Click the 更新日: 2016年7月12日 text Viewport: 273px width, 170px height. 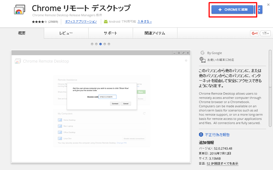pyautogui.click(x=215, y=153)
